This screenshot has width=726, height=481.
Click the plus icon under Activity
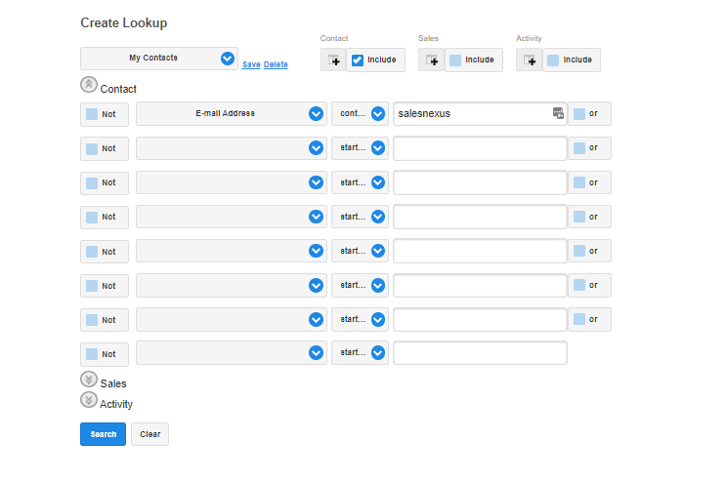click(529, 60)
